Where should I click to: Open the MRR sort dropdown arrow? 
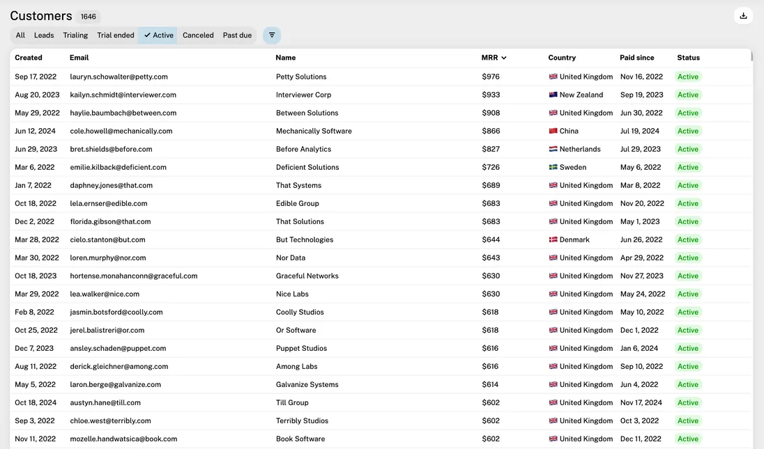tap(503, 57)
